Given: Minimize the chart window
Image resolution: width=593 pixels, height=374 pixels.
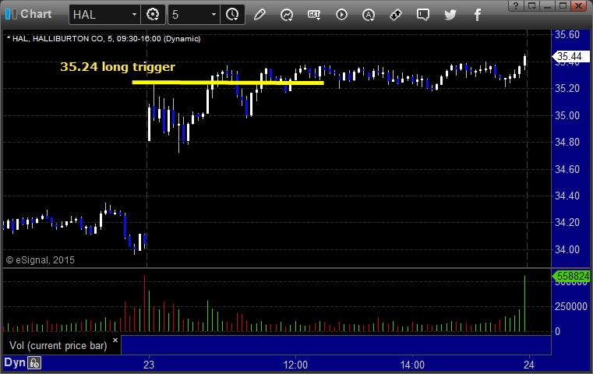Looking at the screenshot, I should click(547, 5).
